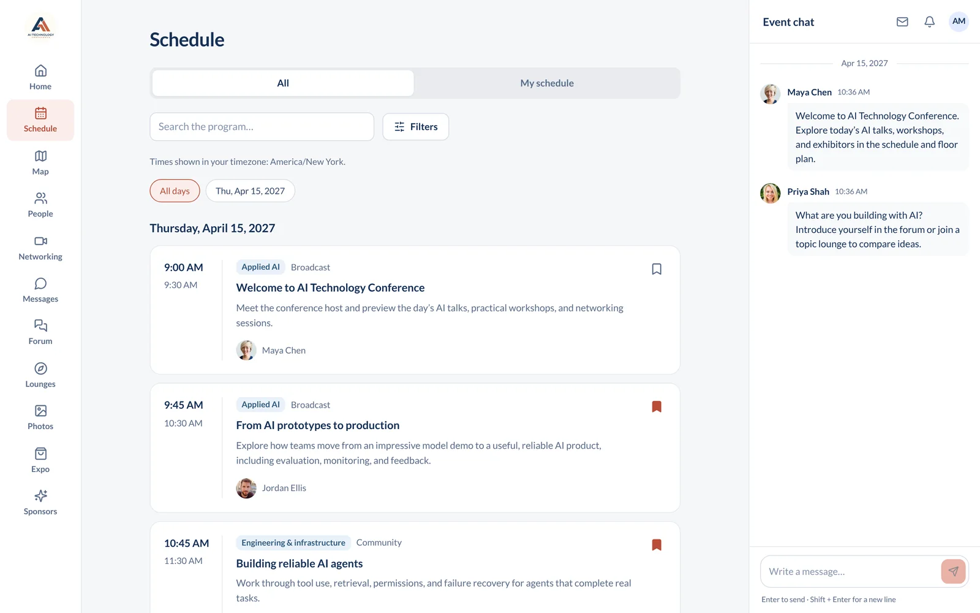This screenshot has width=980, height=613.
Task: Open the Lounges section
Action: pyautogui.click(x=40, y=376)
